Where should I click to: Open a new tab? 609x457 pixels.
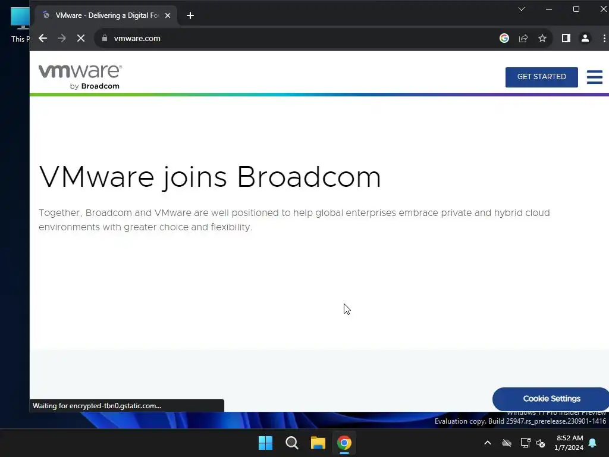coord(190,15)
